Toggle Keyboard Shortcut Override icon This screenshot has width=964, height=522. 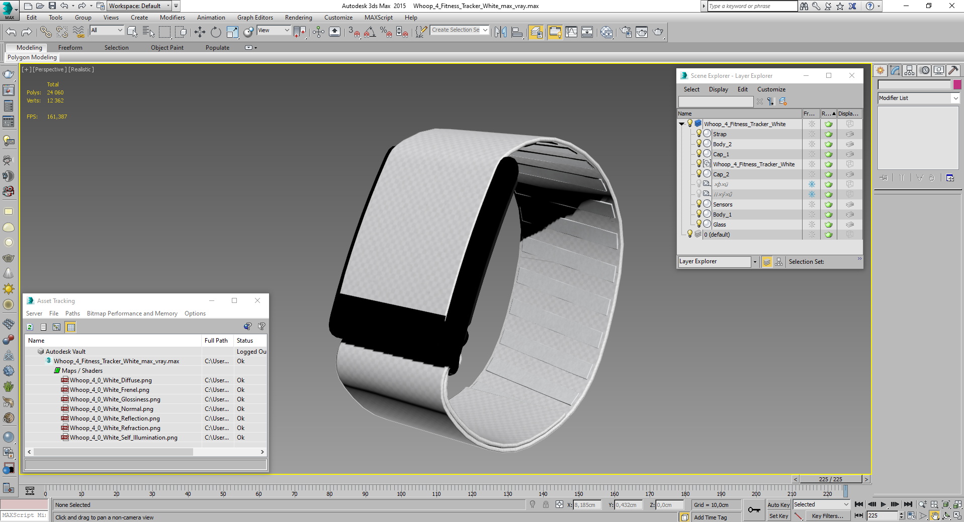coord(334,32)
